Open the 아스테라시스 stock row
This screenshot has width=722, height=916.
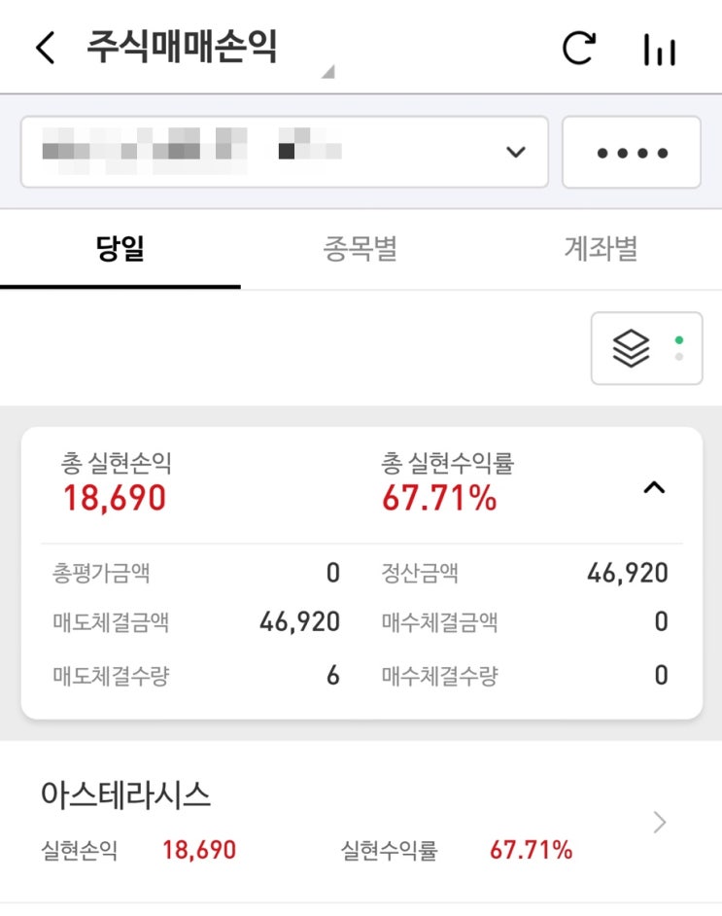(x=361, y=822)
